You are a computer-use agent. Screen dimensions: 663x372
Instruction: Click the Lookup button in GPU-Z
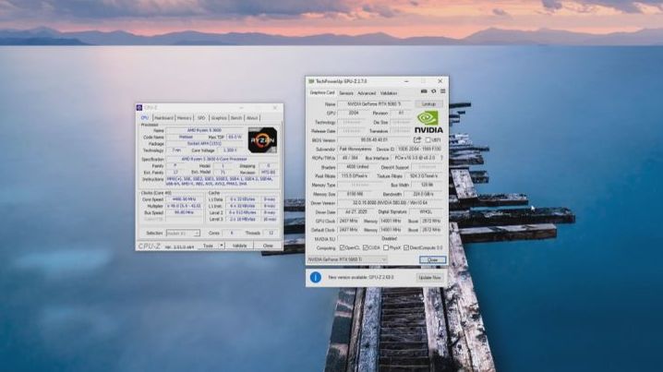pyautogui.click(x=428, y=104)
